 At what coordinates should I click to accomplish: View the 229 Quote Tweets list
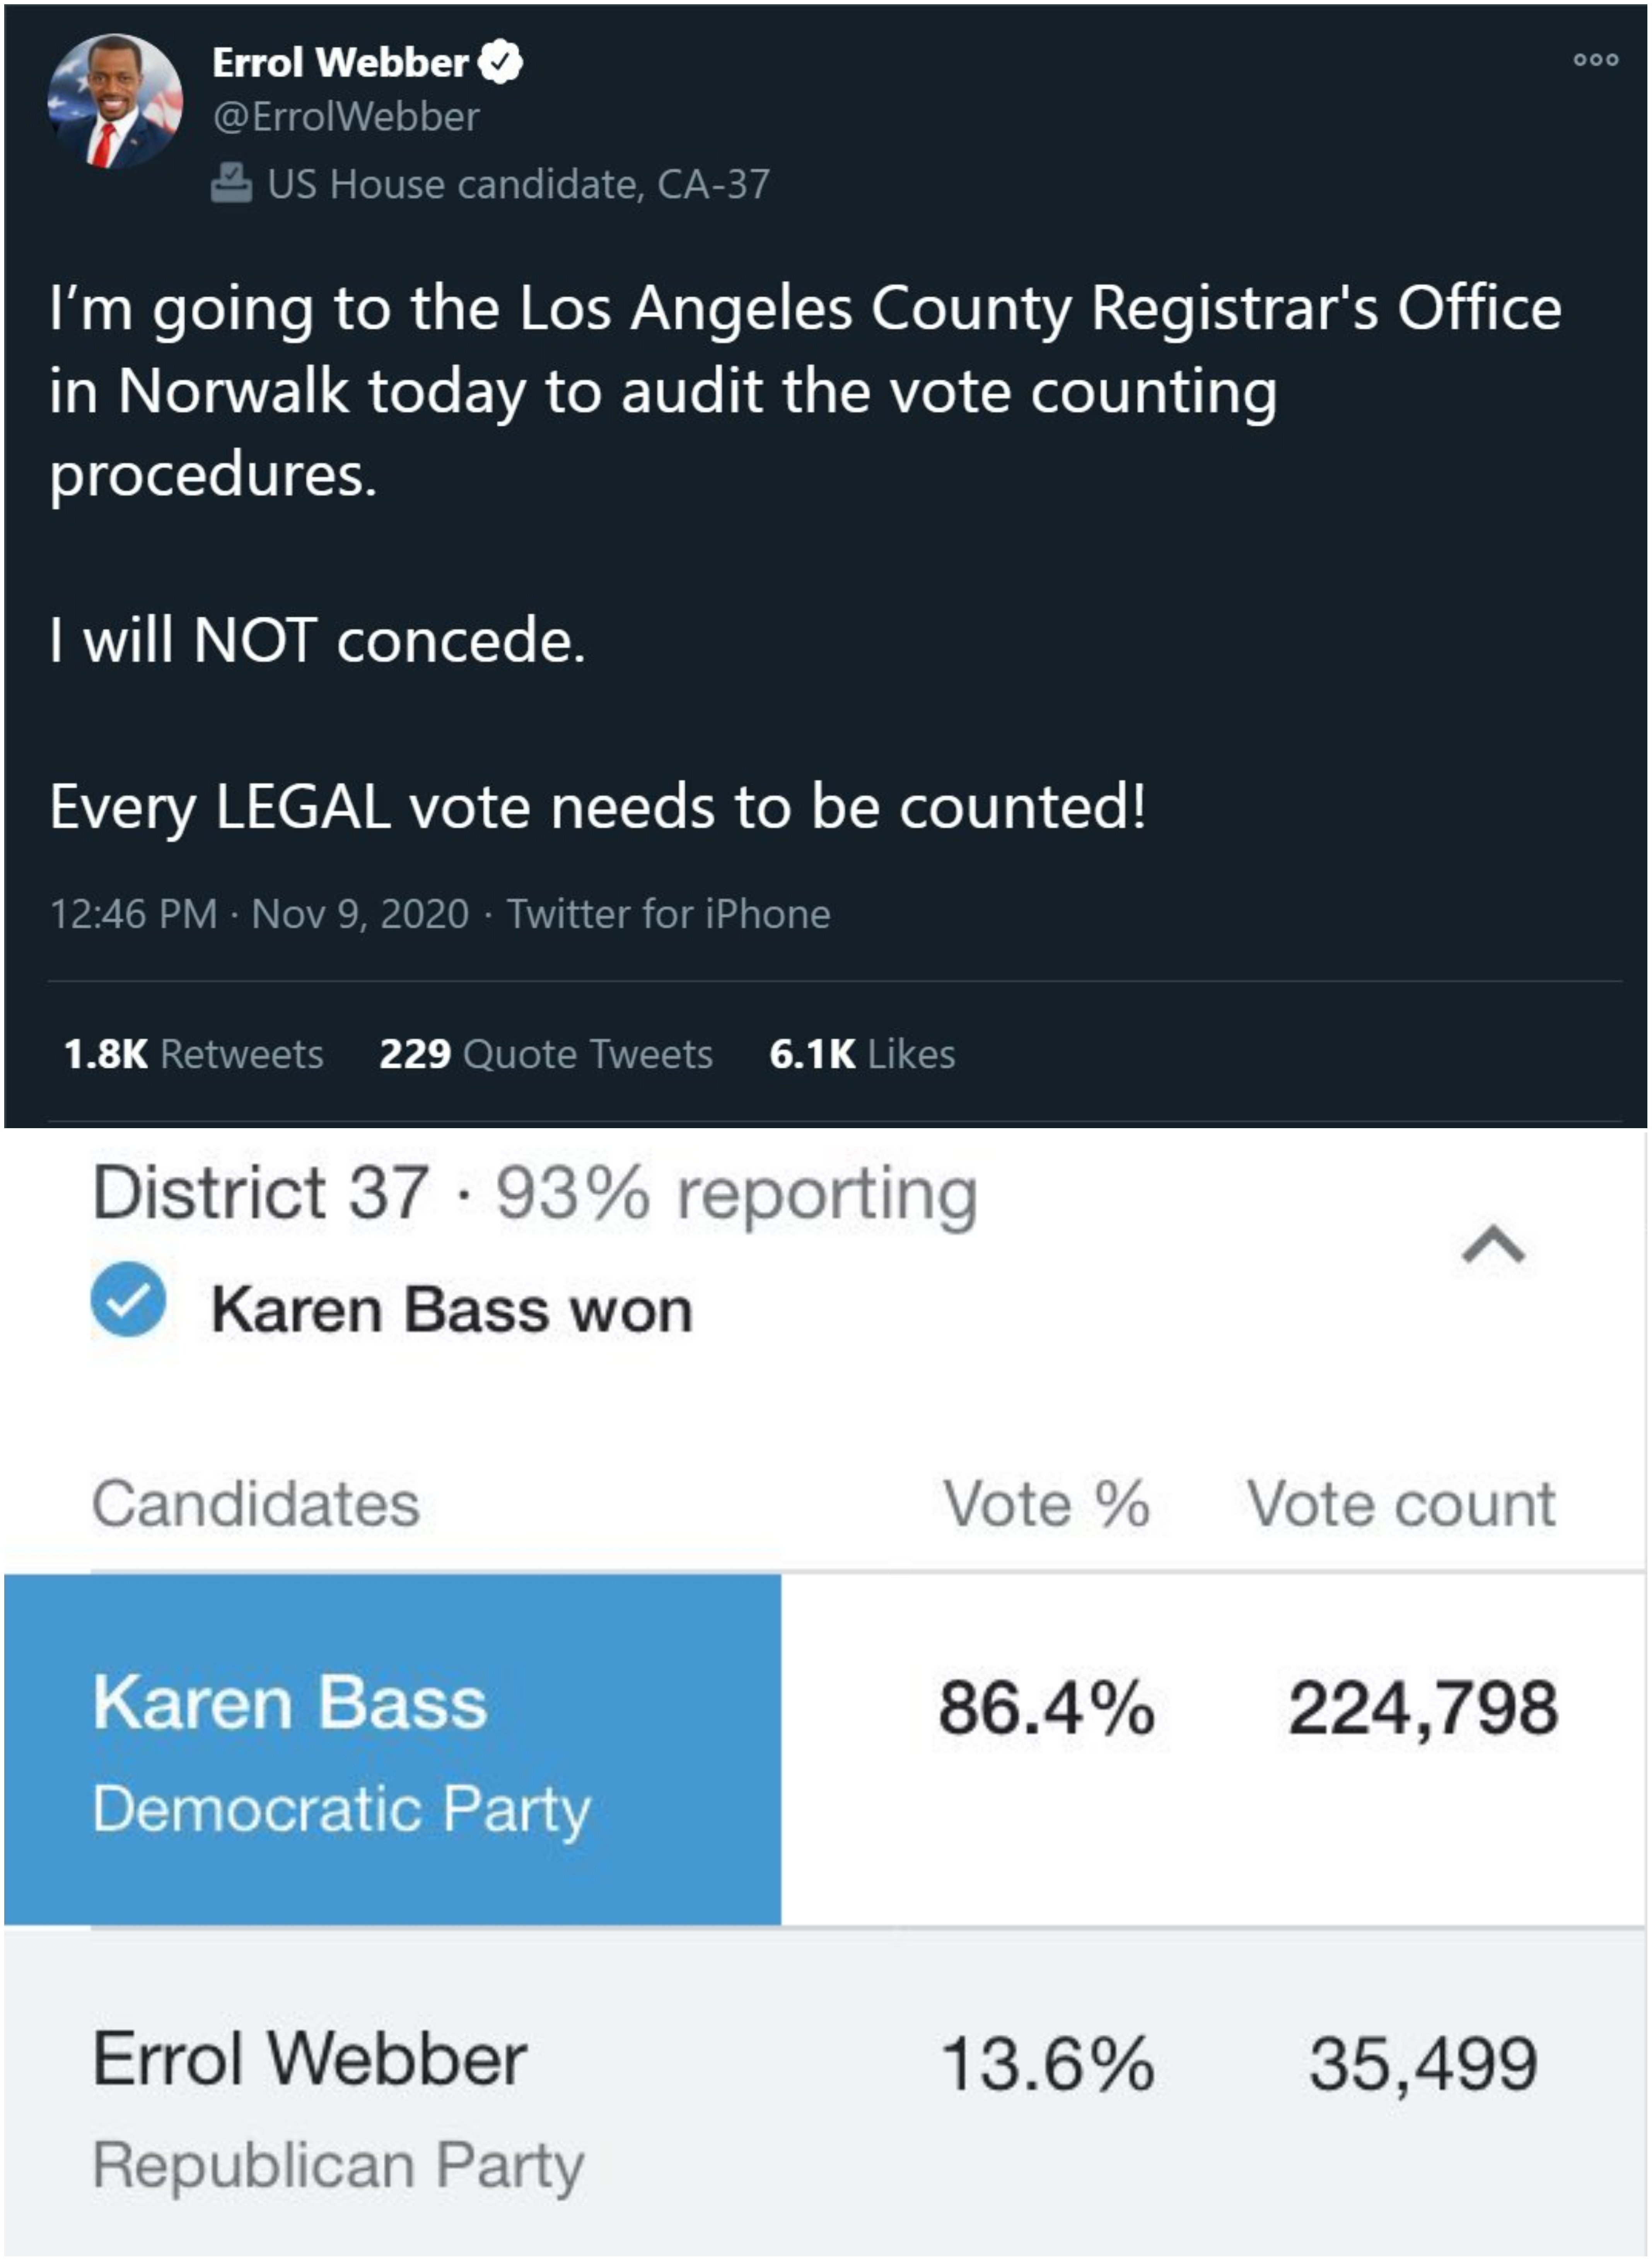tap(546, 1054)
